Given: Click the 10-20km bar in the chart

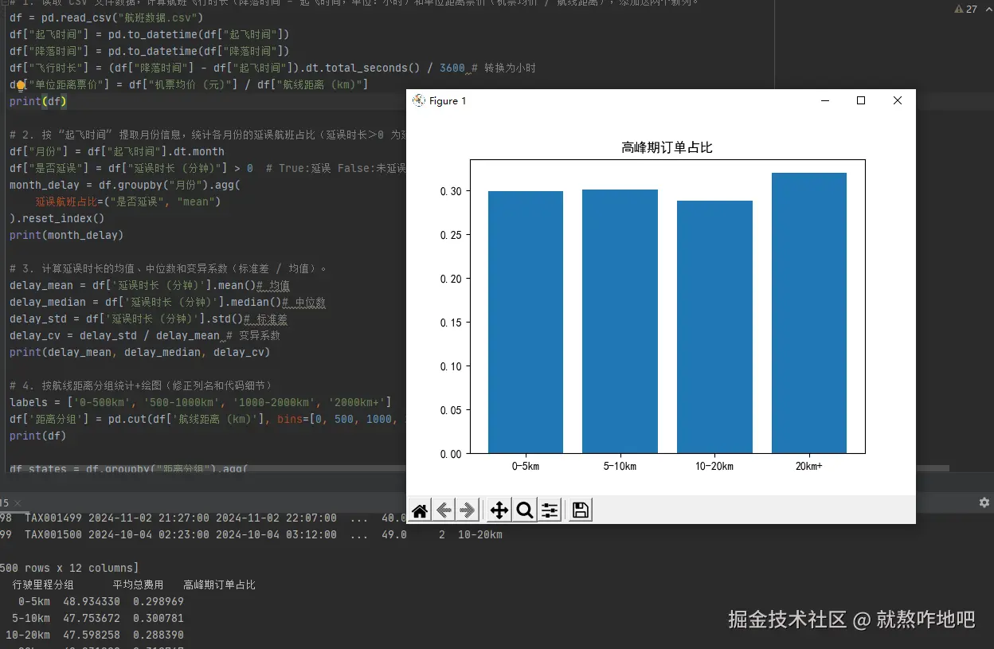Looking at the screenshot, I should [x=714, y=326].
